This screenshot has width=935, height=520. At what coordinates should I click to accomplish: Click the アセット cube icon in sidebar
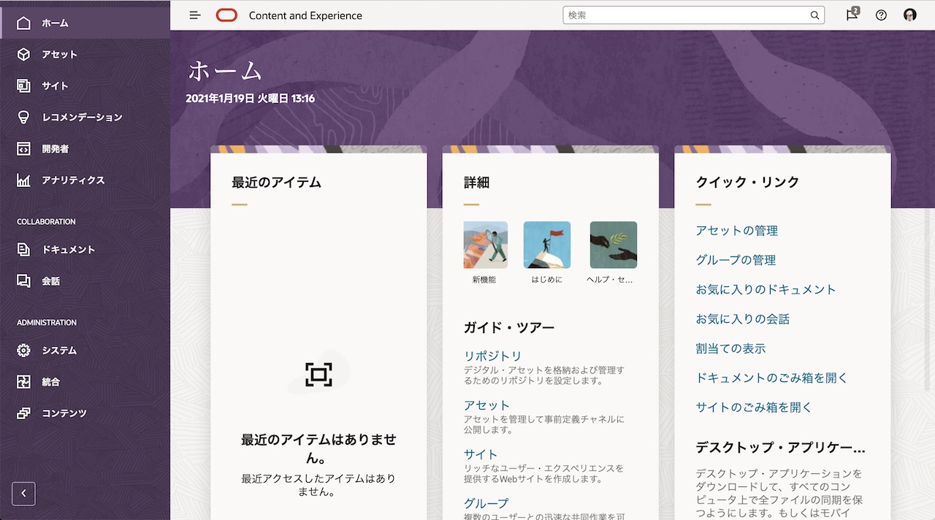click(23, 55)
